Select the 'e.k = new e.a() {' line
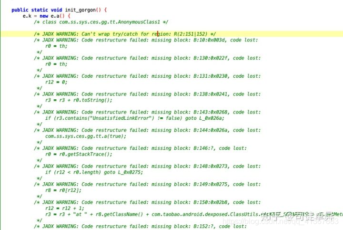 [x=46, y=16]
